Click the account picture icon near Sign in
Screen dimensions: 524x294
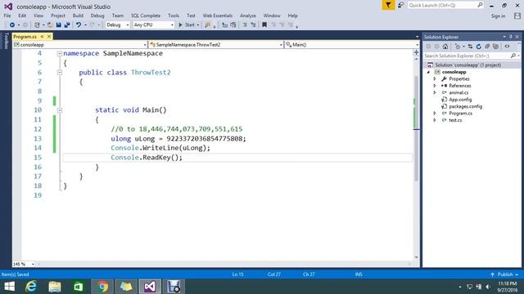point(517,16)
